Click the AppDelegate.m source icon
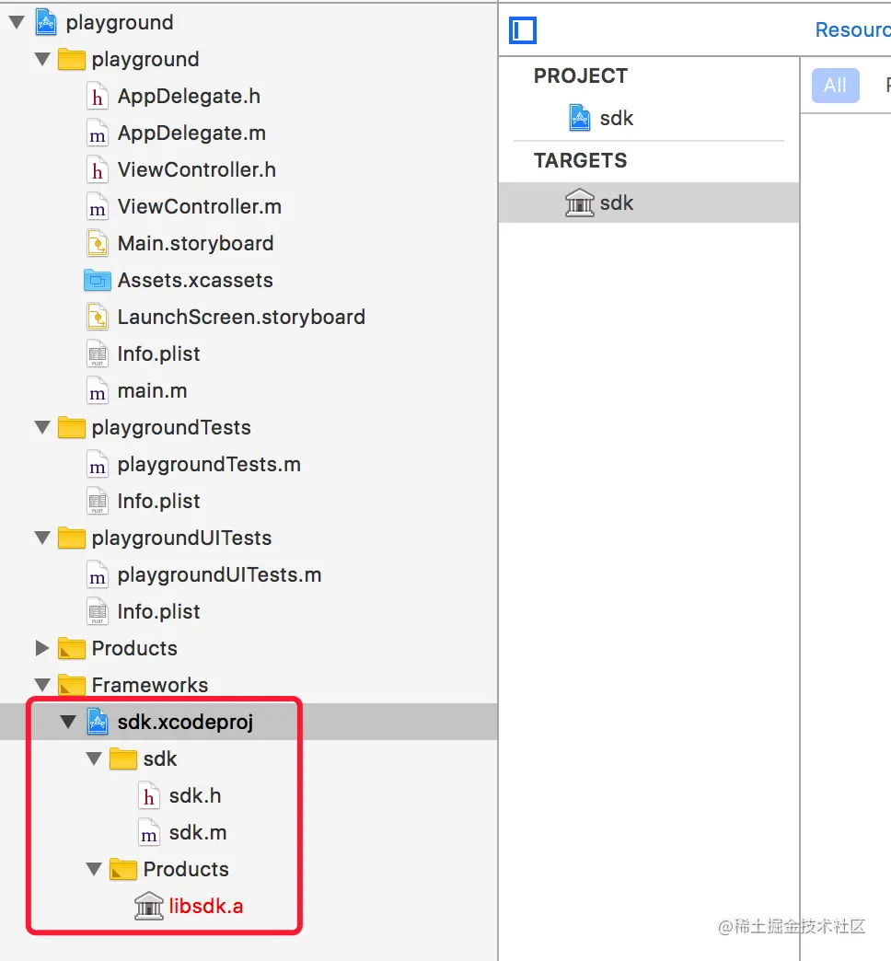This screenshot has height=961, width=891. click(98, 133)
